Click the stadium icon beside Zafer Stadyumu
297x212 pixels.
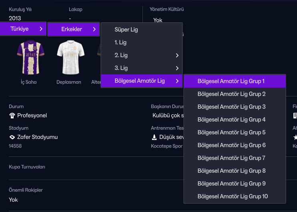click(x=12, y=137)
